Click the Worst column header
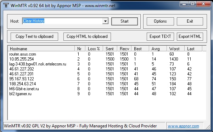Screen dimensions: 213x132 tap(176, 49)
